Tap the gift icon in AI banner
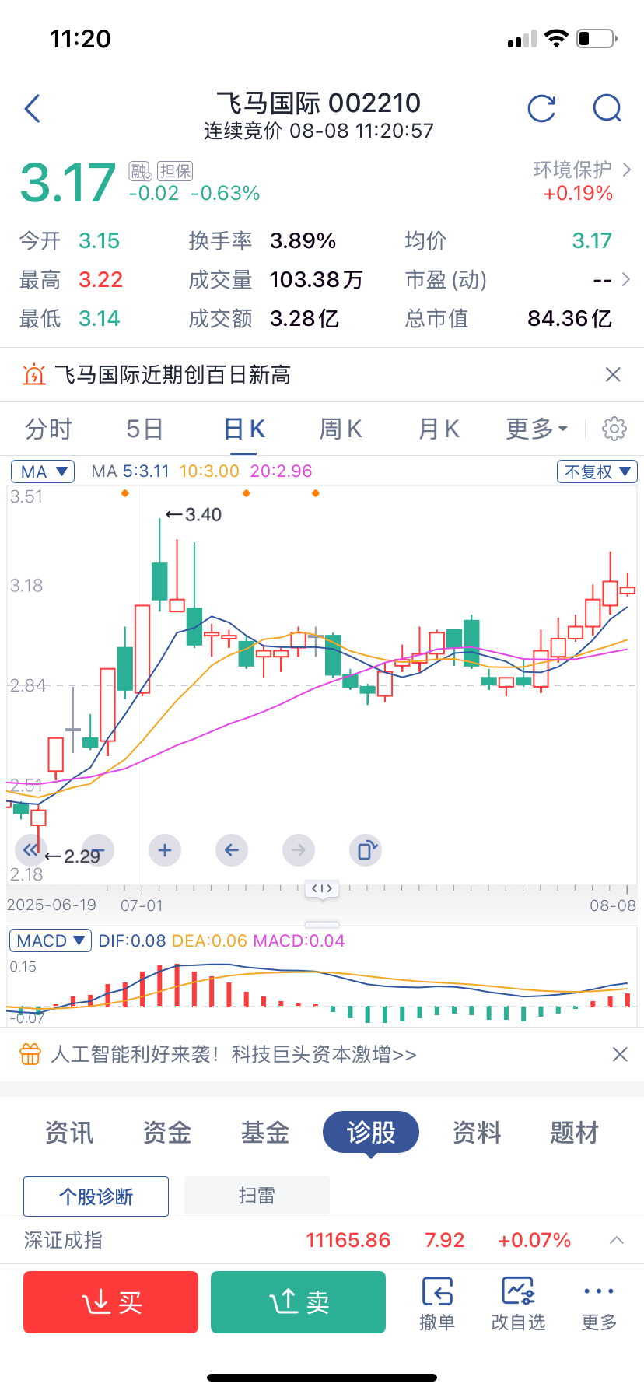The image size is (644, 1394). click(x=30, y=1055)
